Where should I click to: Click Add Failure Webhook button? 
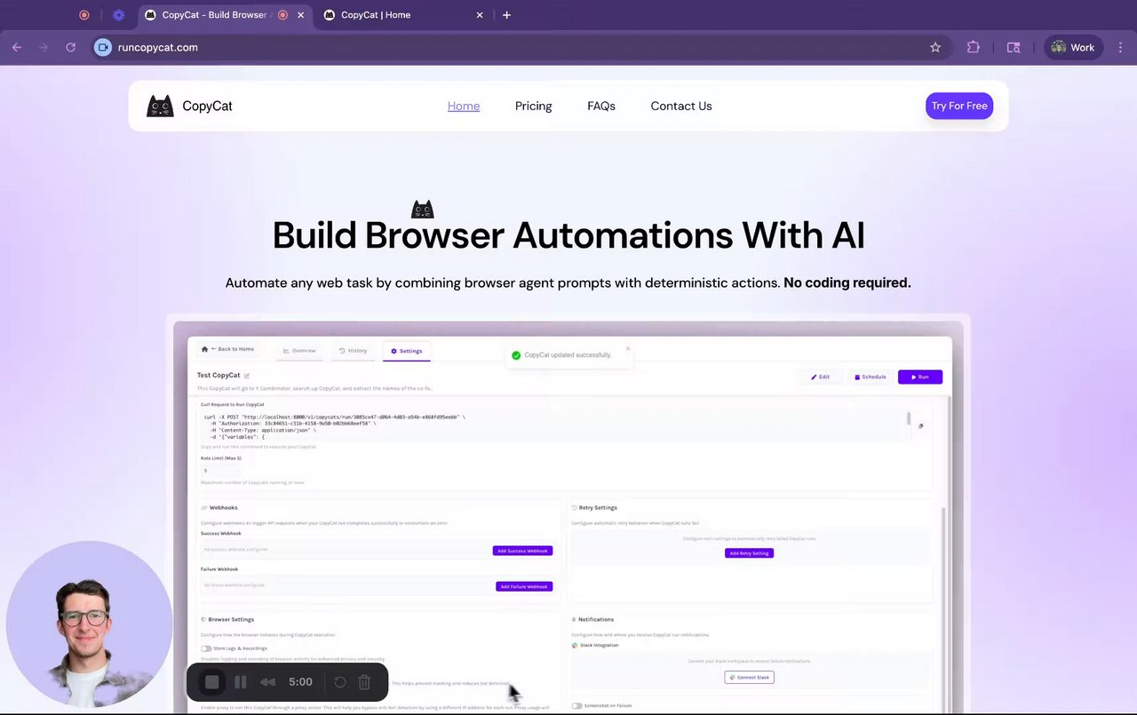(x=524, y=586)
